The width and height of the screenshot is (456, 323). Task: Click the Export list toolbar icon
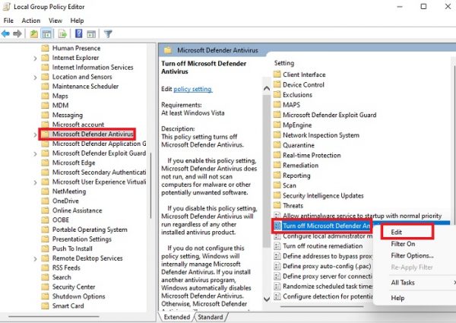pyautogui.click(x=62, y=34)
